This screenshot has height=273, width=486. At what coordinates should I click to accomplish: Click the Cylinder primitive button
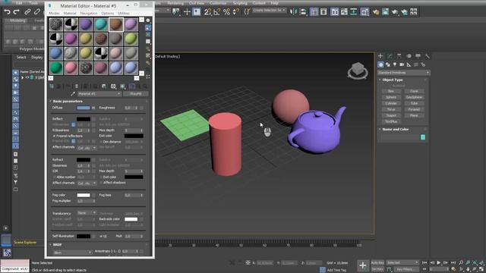[391, 103]
